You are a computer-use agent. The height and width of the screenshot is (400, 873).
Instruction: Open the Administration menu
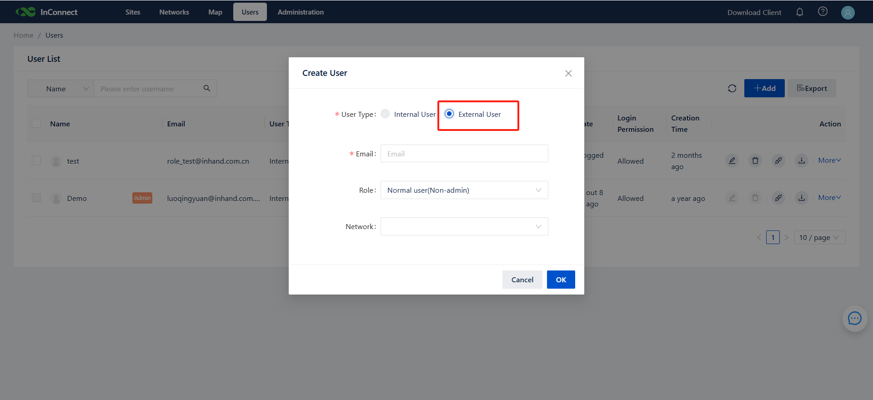[x=301, y=12]
